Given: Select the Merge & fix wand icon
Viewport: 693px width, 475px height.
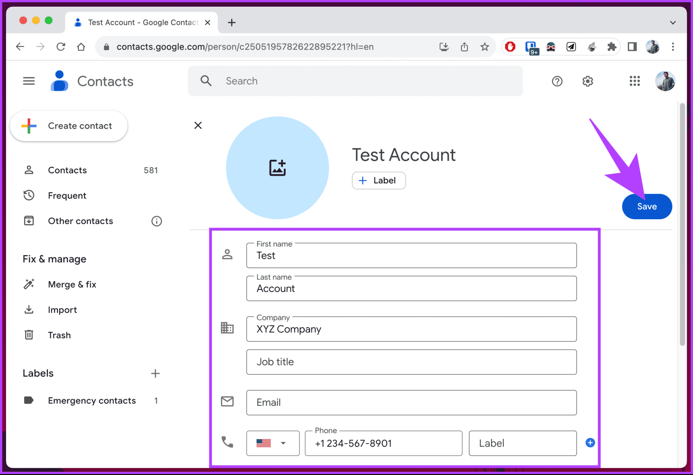Looking at the screenshot, I should [29, 284].
